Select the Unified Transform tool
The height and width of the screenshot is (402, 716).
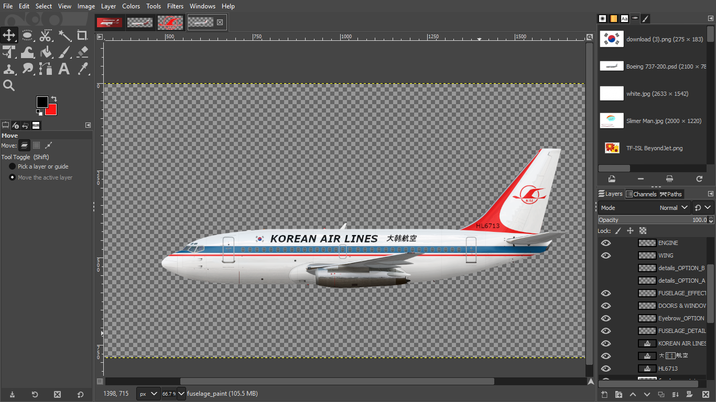(x=9, y=52)
